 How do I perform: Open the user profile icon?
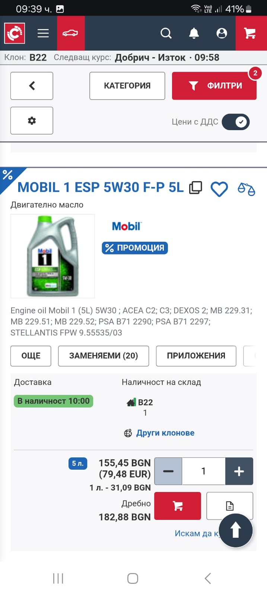tap(222, 33)
